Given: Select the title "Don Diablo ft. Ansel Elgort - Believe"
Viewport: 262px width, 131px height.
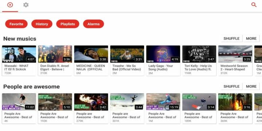Looking at the screenshot, I should pyautogui.click(x=55, y=68).
